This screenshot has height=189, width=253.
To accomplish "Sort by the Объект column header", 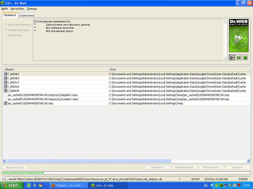I will click(55, 69).
